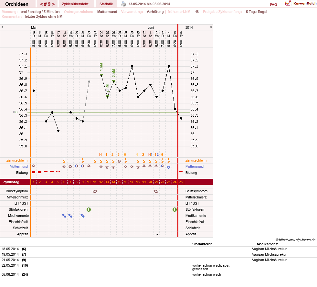The width and height of the screenshot is (317, 287).
Task: Click cycle day 1 in Zyklustag bar
Action: click(x=34, y=182)
